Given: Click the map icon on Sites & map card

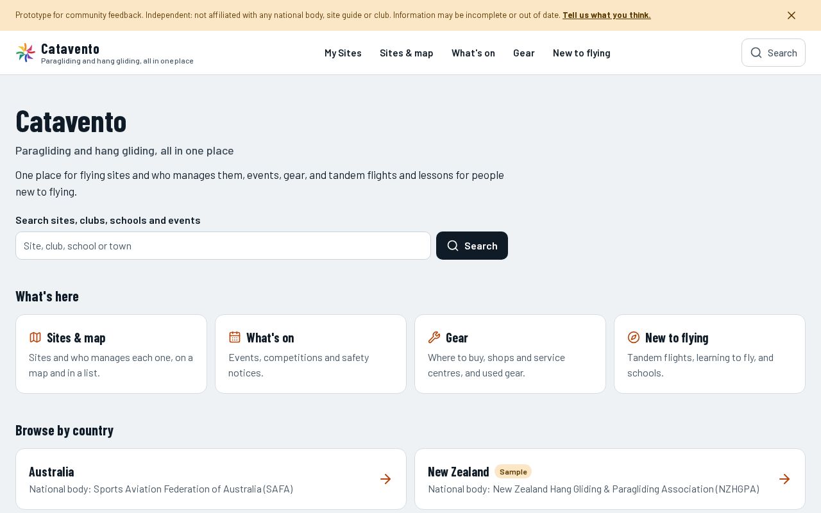Looking at the screenshot, I should pyautogui.click(x=35, y=337).
